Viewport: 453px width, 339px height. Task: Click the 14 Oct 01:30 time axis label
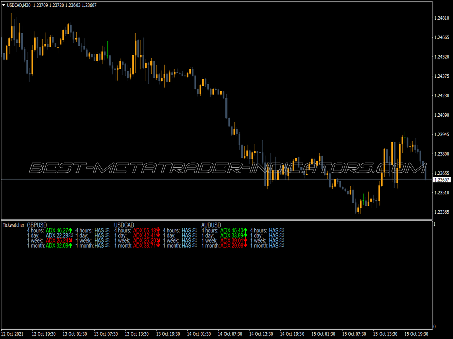pos(199,334)
